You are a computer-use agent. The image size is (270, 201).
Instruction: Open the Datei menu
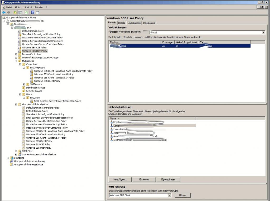tap(9, 7)
